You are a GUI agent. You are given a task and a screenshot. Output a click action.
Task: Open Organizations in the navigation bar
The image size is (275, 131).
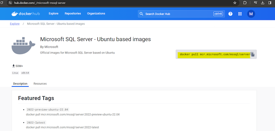point(96,14)
